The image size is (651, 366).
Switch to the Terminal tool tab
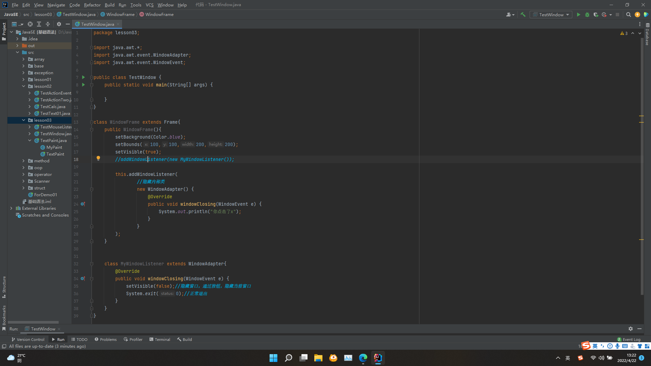click(x=160, y=339)
